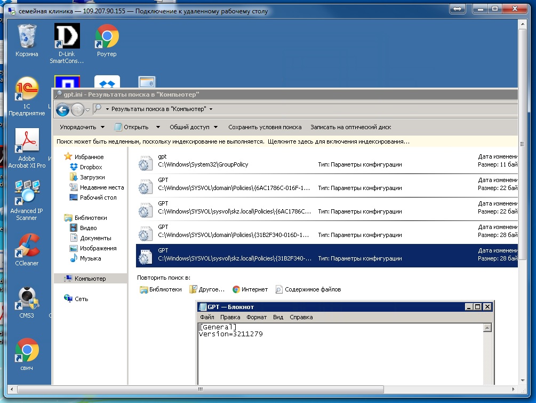Open Adobe Acrobat XI Pro shortcut

click(x=27, y=148)
